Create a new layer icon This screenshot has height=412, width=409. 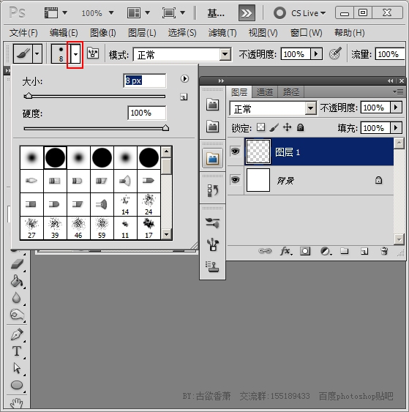364,252
